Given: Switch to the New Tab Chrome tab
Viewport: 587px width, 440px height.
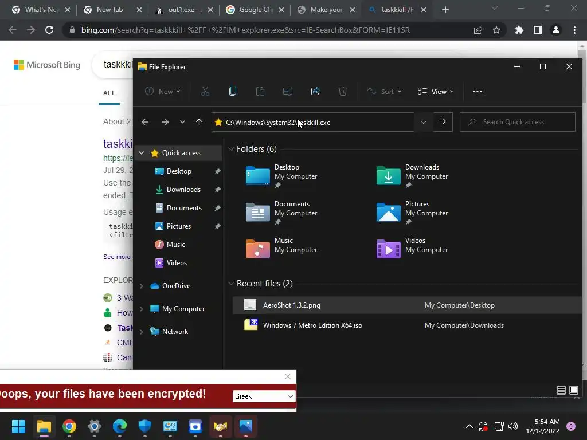Looking at the screenshot, I should 113,10.
